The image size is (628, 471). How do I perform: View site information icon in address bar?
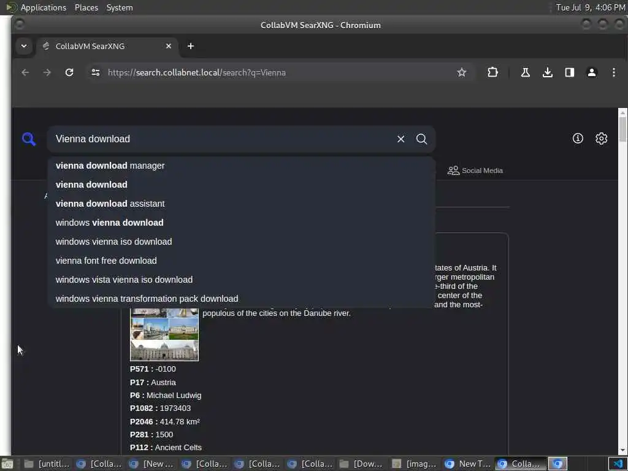pos(95,72)
